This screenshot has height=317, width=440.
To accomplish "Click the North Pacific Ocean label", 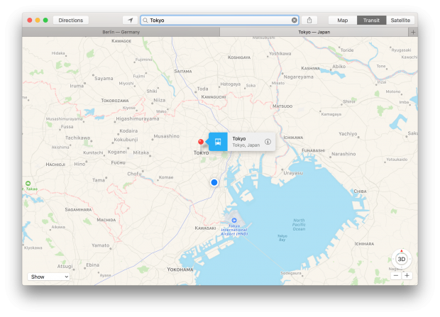I will [x=299, y=225].
